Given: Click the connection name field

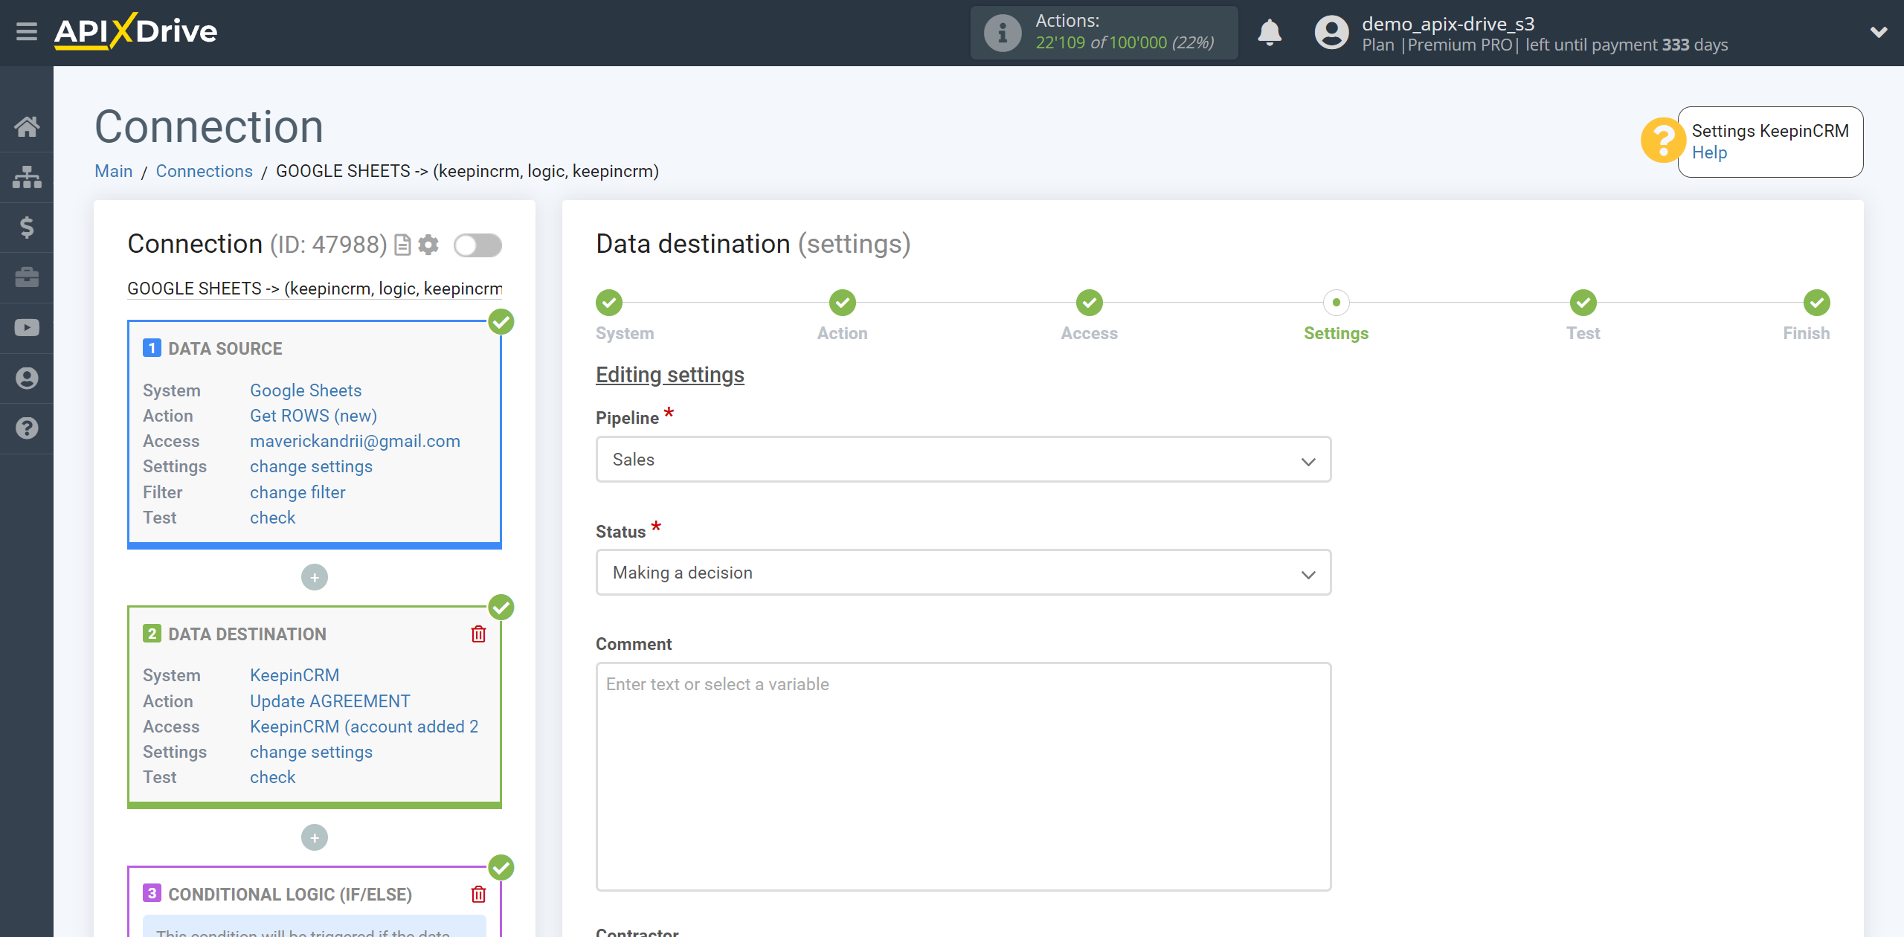Looking at the screenshot, I should point(315,289).
